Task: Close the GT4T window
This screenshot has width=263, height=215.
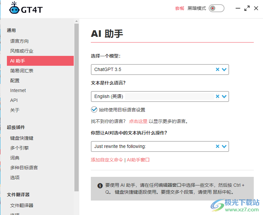Action: click(256, 8)
